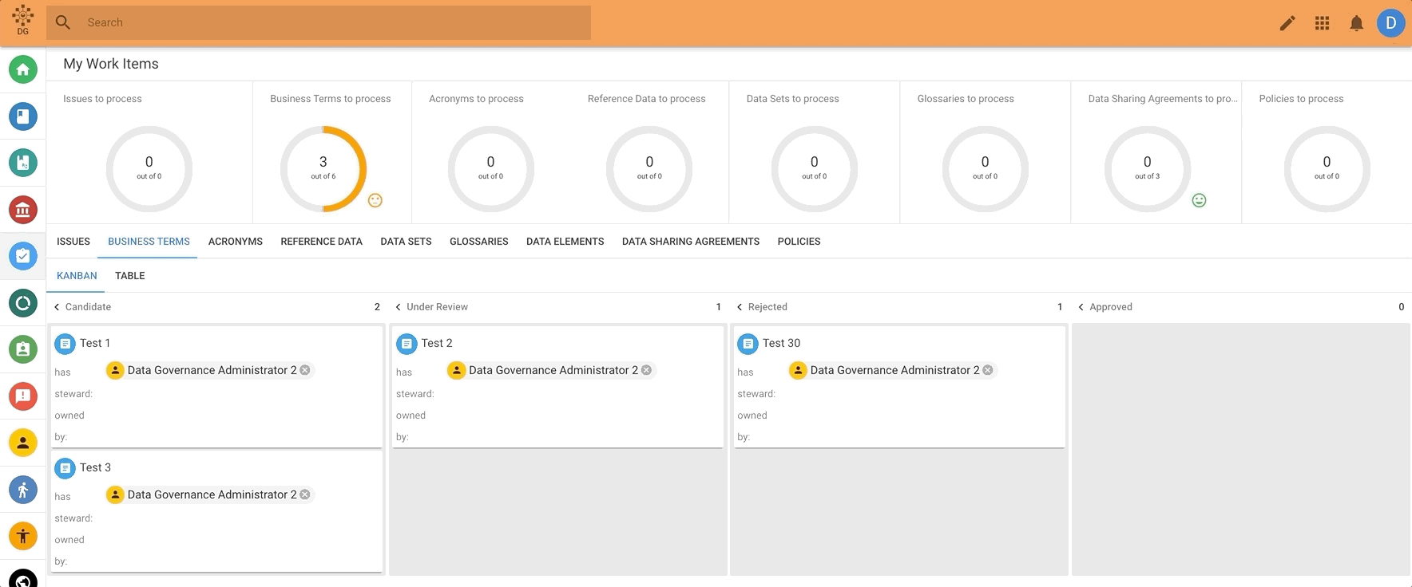Remove Data Governance Administrator 2 from Test 1

[x=305, y=370]
